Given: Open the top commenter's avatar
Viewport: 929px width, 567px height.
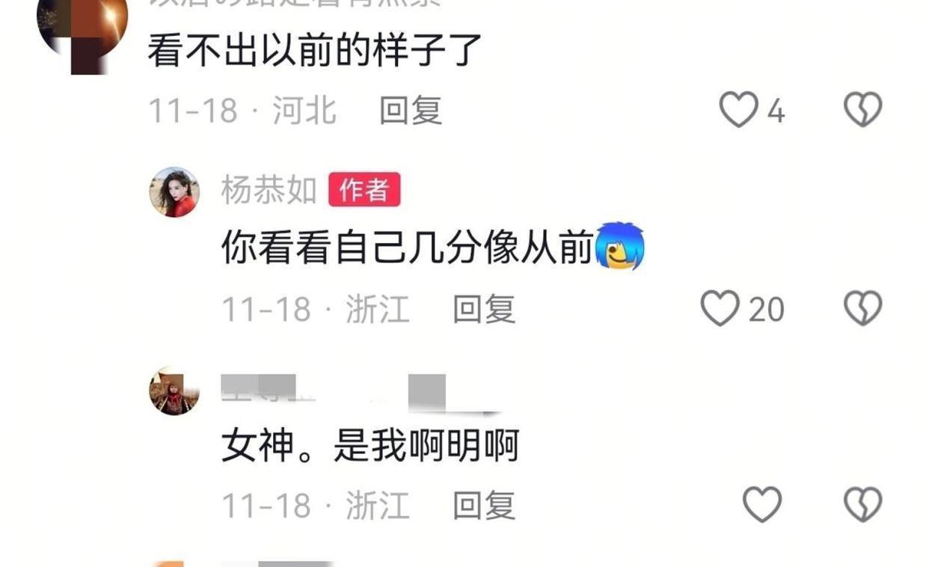Looking at the screenshot, I should click(x=82, y=30).
